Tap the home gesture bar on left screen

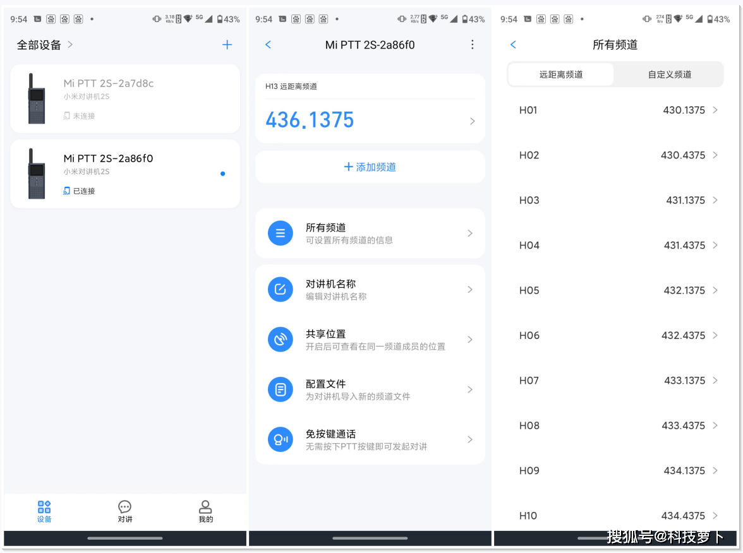[125, 538]
